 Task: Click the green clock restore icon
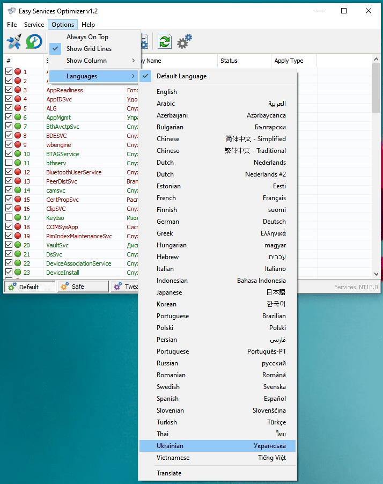coord(34,42)
